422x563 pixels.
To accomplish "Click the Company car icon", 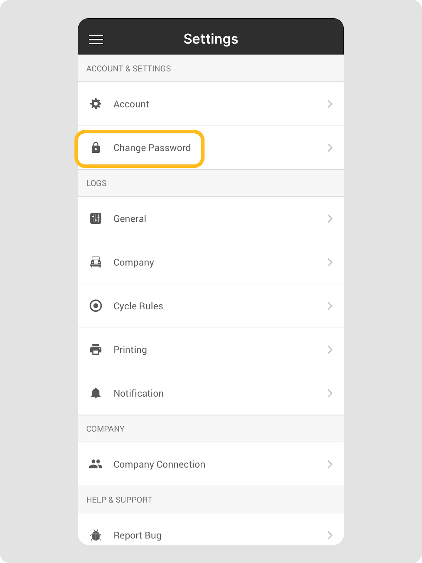I will click(96, 262).
